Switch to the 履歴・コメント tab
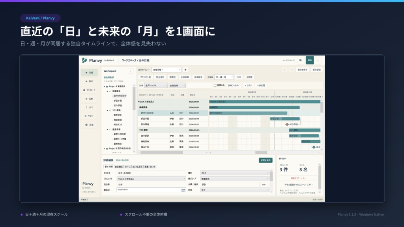This screenshot has height=227, width=404. [150, 167]
